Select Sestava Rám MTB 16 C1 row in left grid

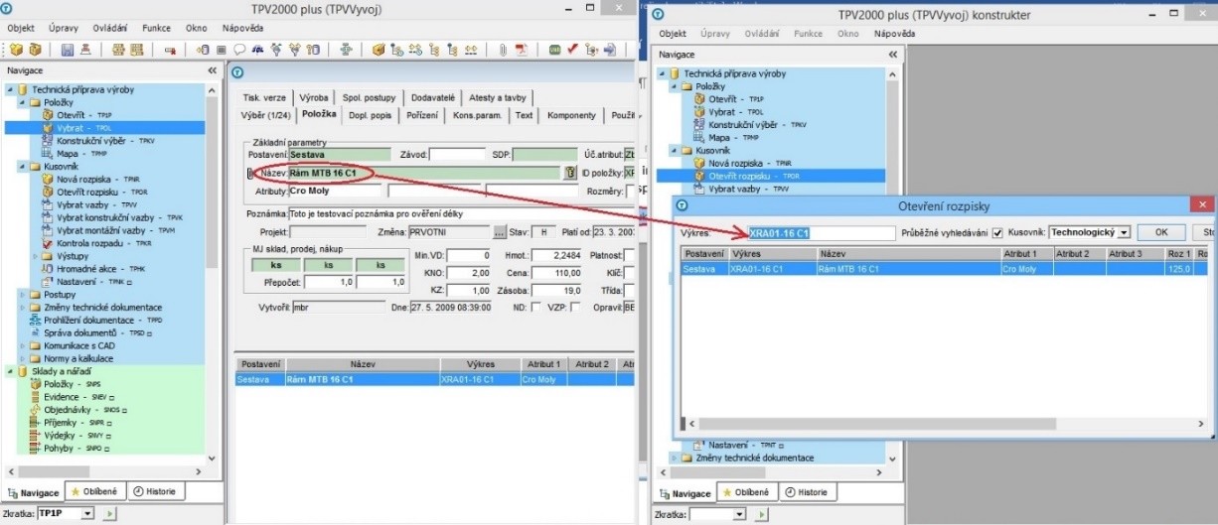[433, 378]
